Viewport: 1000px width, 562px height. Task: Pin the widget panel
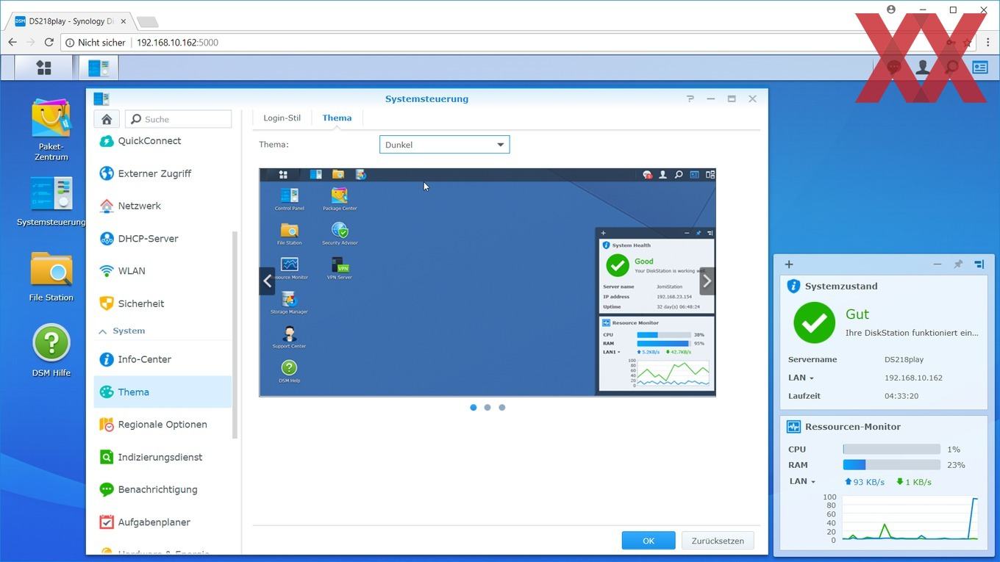click(958, 264)
